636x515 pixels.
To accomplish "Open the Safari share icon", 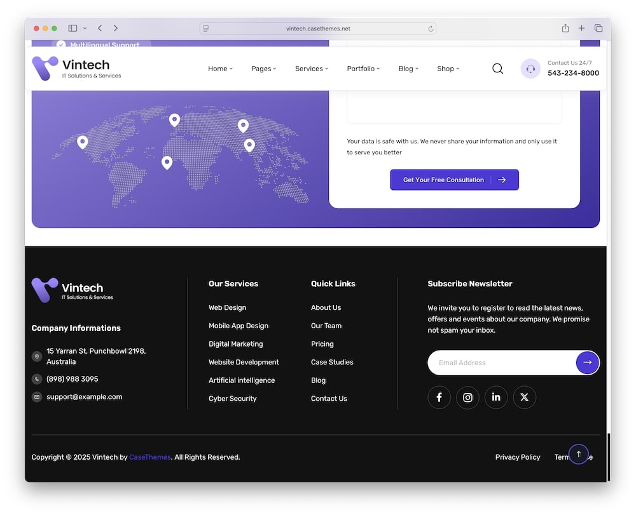I will (565, 28).
